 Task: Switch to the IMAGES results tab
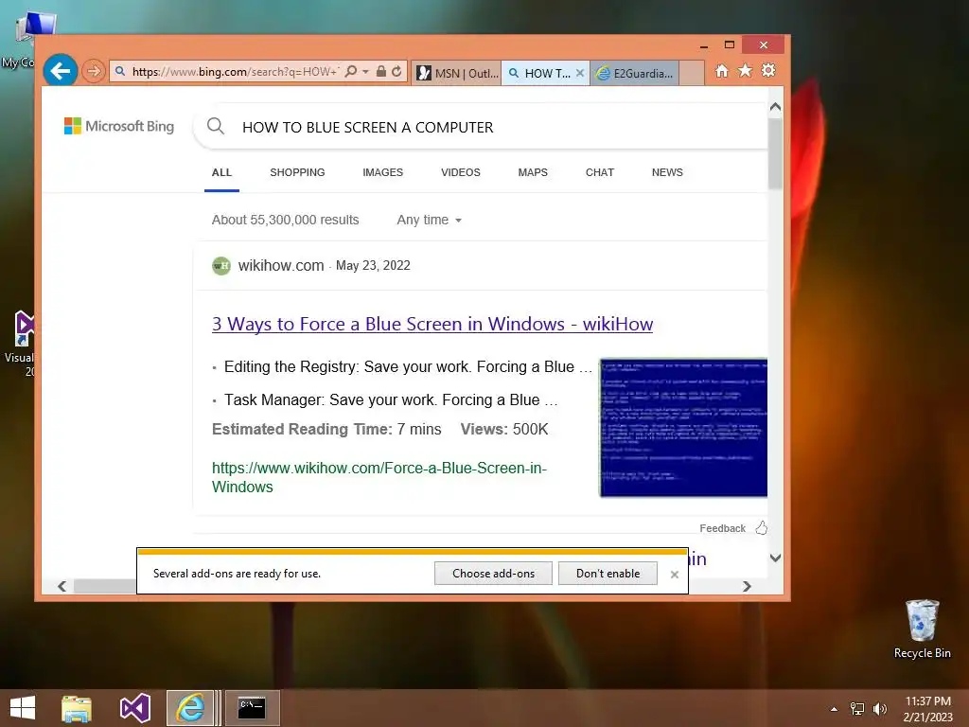(382, 172)
